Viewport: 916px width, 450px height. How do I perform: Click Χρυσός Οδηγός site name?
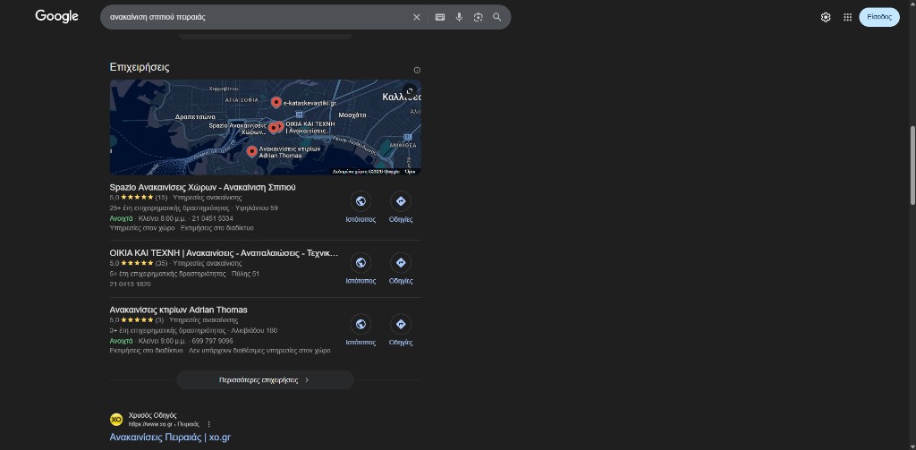(x=152, y=415)
